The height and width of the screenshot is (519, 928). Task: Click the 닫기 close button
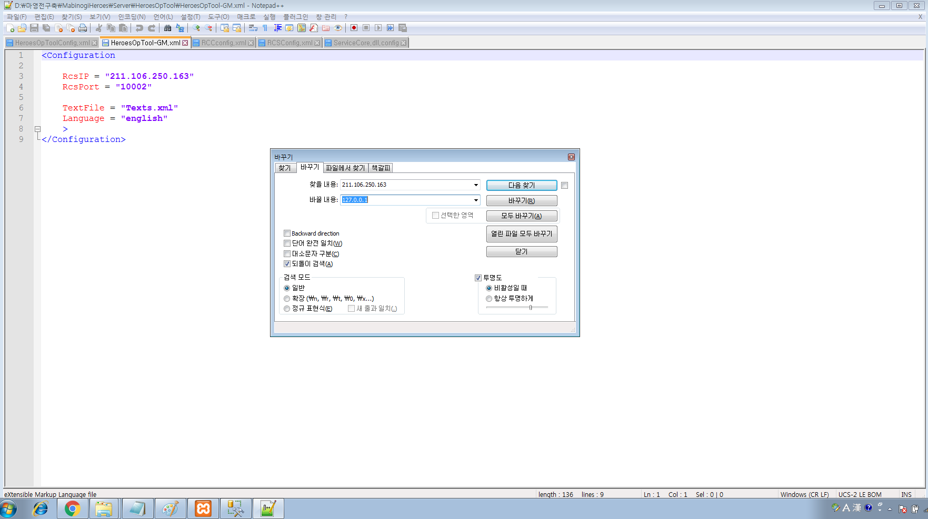point(522,251)
